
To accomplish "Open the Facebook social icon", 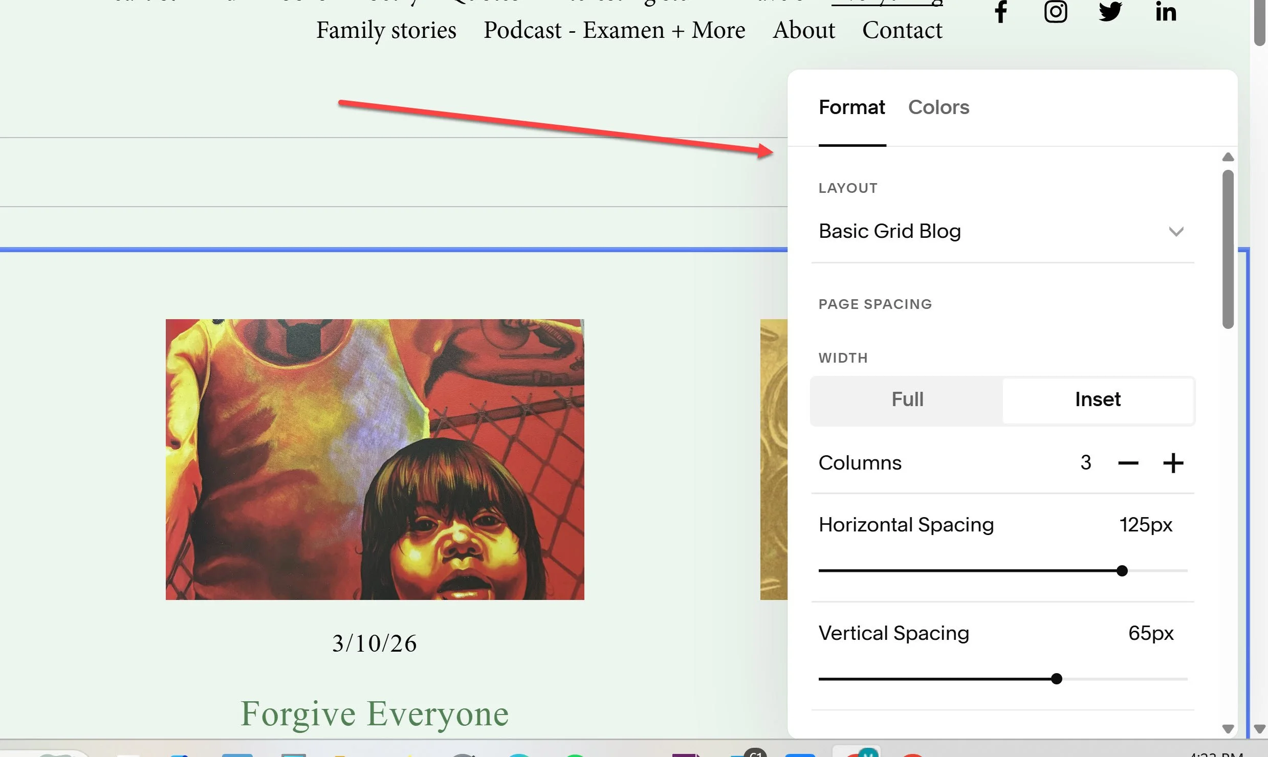I will 1001,11.
